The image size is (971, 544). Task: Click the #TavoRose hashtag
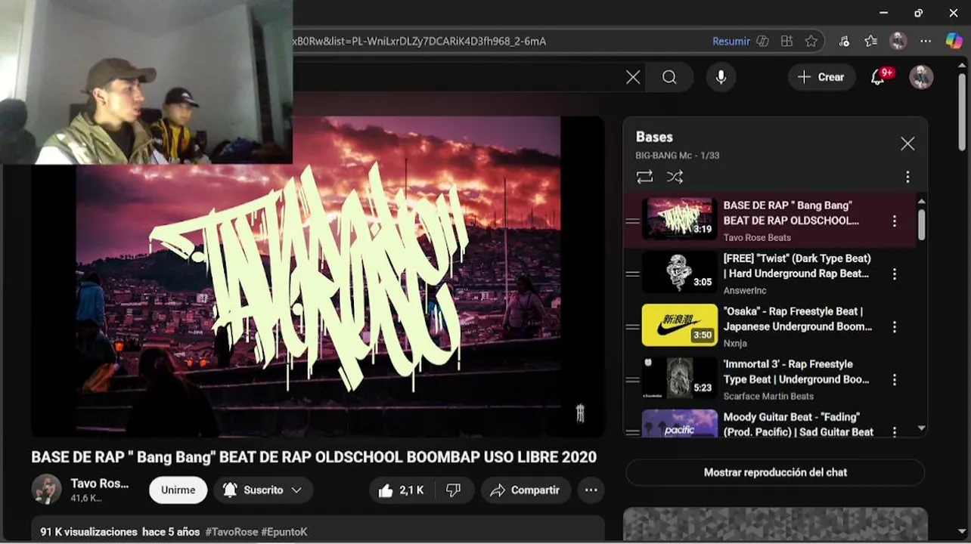231,532
